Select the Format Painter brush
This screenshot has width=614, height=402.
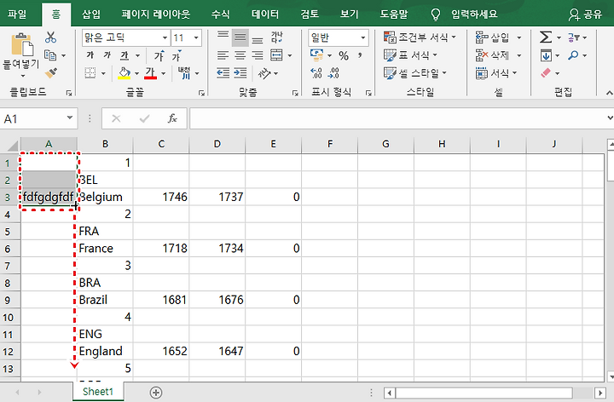tap(51, 72)
